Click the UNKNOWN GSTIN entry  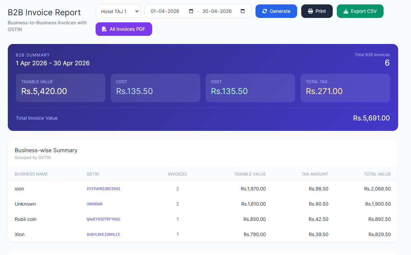pyautogui.click(x=95, y=204)
